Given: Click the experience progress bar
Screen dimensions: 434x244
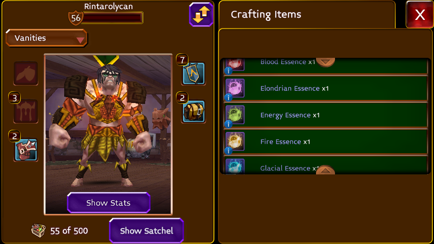Looking at the screenshot, I should [112, 18].
